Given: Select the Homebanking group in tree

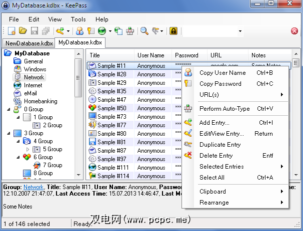Looking at the screenshot, I should point(40,101).
